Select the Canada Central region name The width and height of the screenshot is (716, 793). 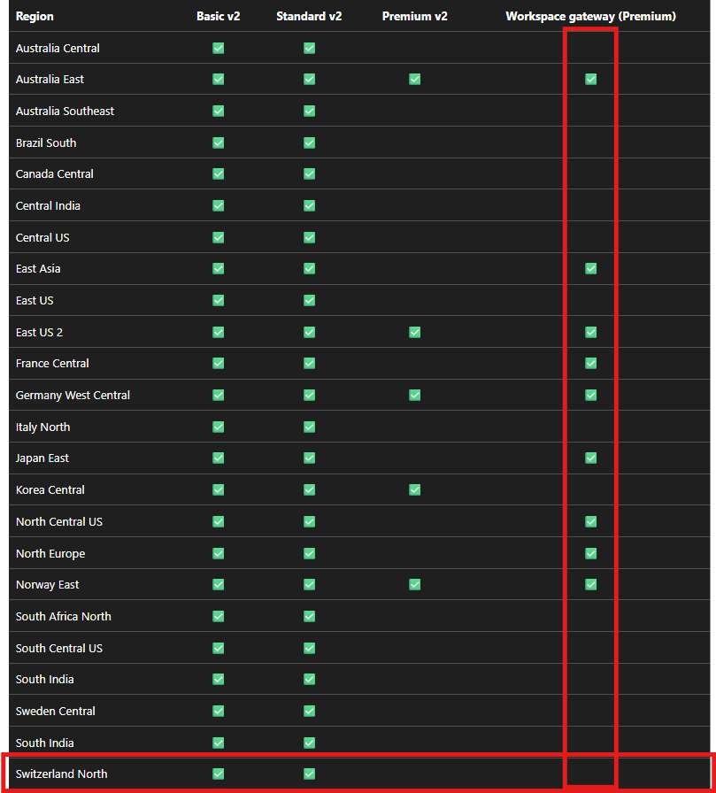point(55,174)
